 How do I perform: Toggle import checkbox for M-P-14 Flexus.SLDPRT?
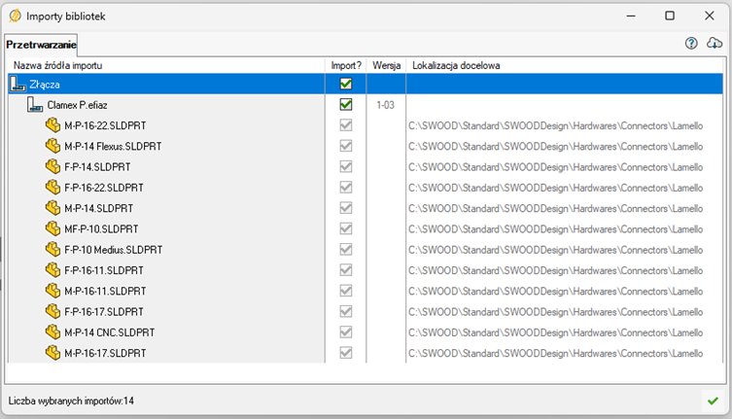(x=345, y=146)
